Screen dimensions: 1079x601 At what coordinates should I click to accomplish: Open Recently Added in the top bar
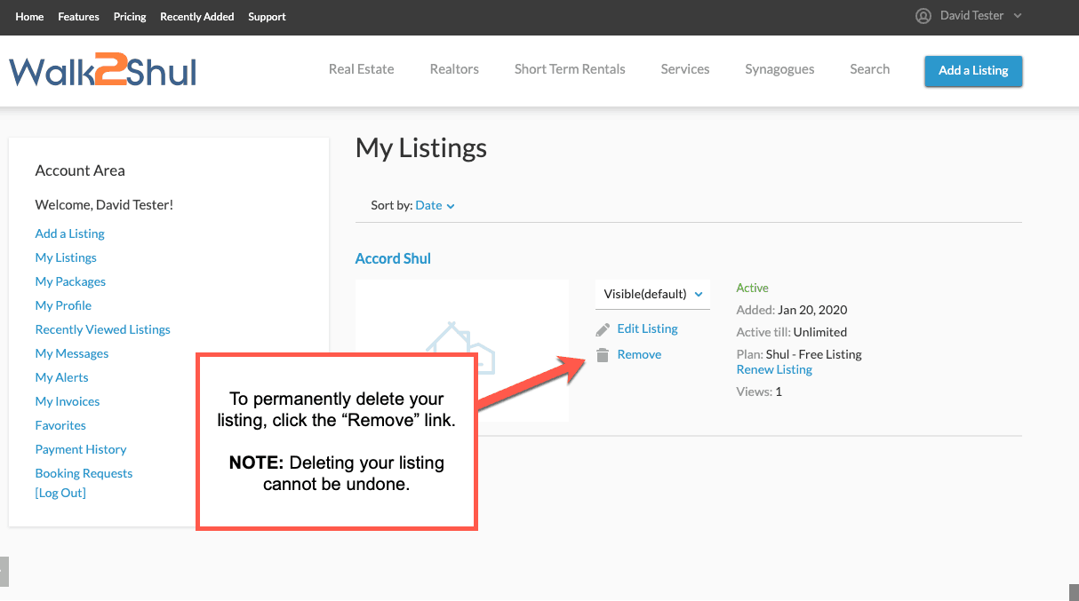[x=197, y=17]
